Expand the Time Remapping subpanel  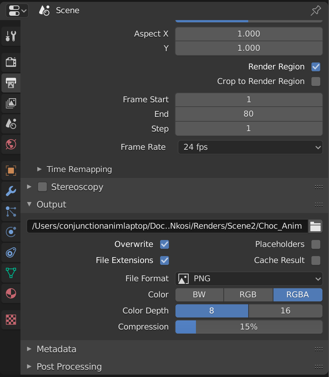[x=75, y=169]
